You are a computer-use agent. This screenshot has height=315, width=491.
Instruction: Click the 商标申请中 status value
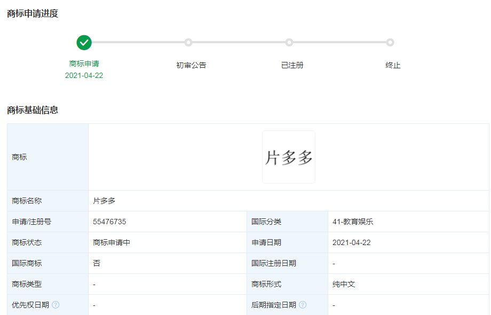(112, 242)
